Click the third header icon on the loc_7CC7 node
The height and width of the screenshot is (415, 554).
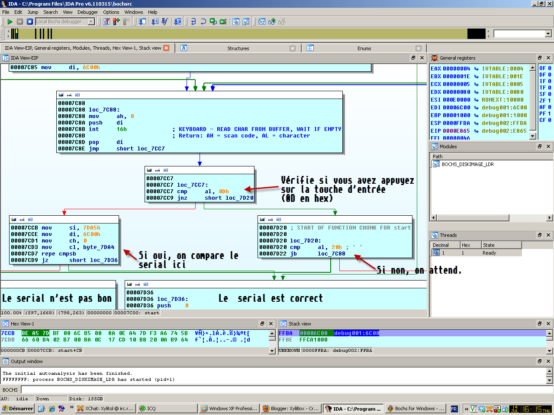click(x=165, y=170)
